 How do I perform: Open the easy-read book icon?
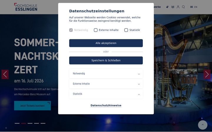[x=173, y=7]
